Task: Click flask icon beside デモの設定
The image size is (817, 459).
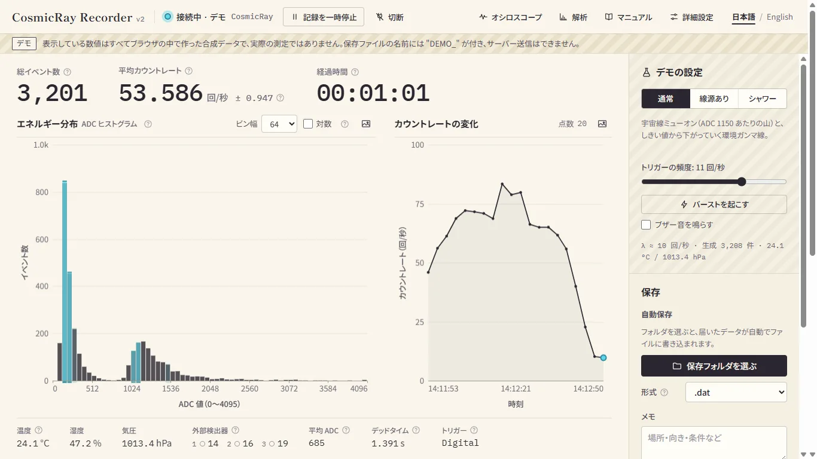Action: click(x=646, y=72)
